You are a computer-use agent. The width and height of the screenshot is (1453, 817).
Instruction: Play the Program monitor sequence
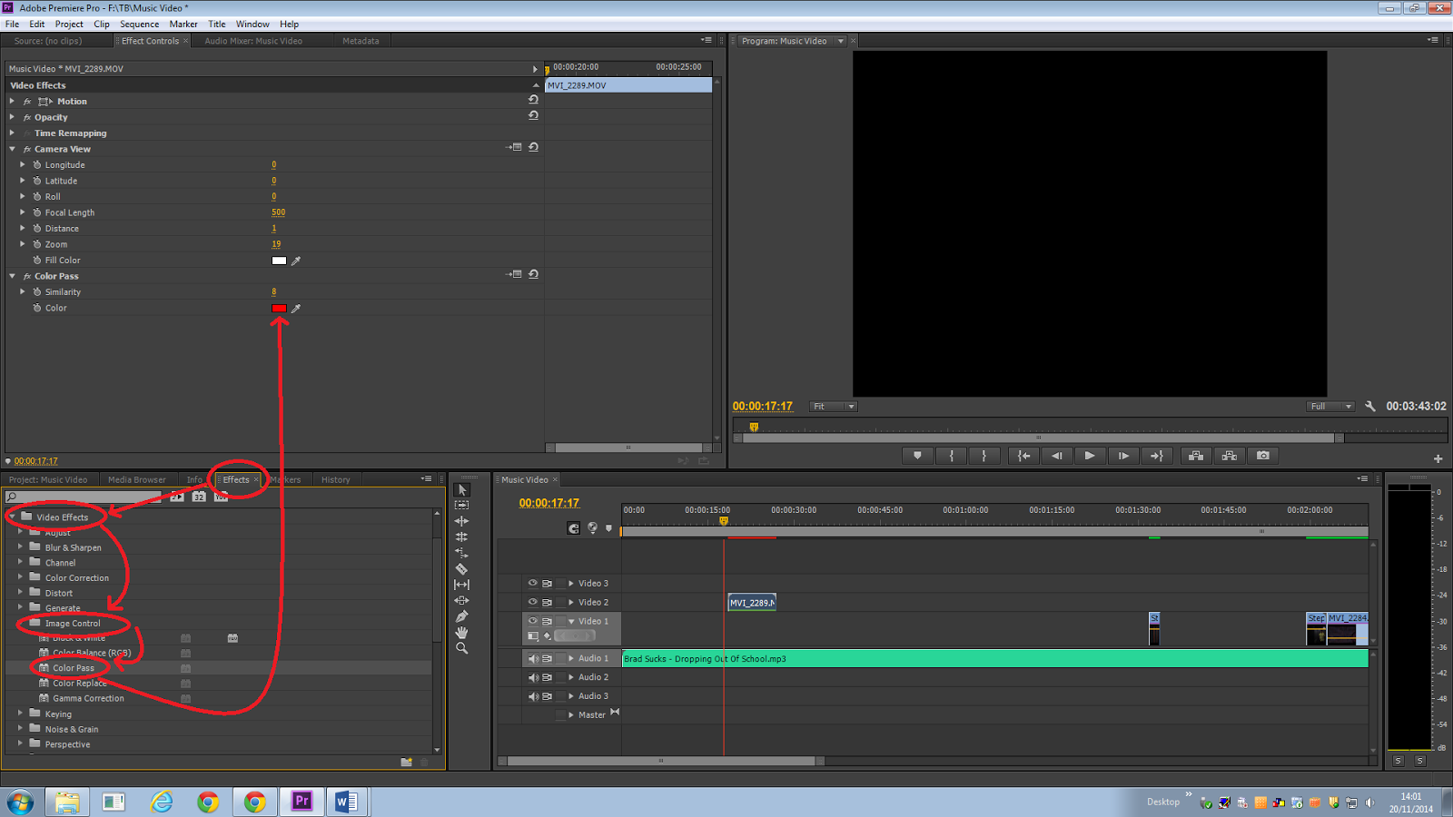[1090, 456]
